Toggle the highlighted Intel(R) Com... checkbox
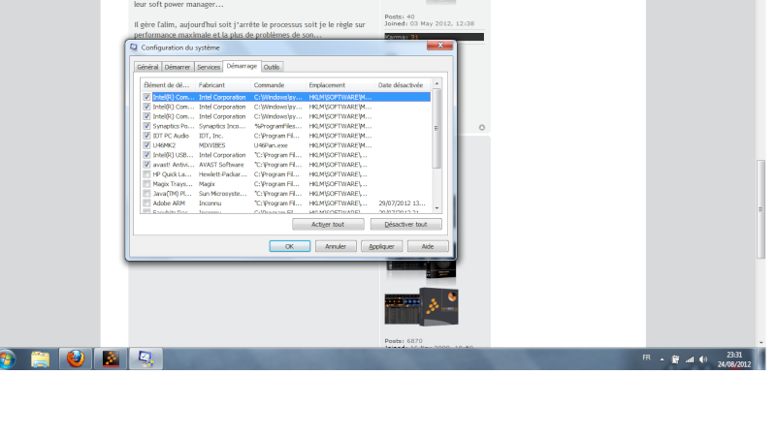Image resolution: width=776 pixels, height=436 pixels. pos(146,98)
